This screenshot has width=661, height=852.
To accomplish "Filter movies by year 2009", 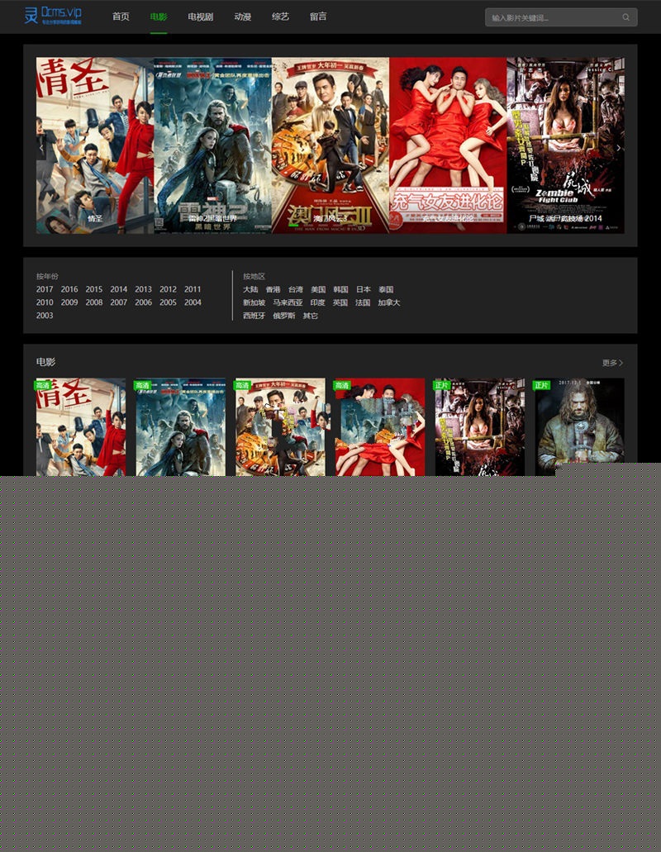I will 69,302.
